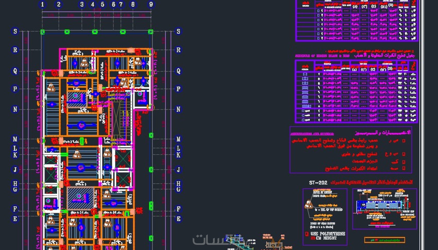Select grid axis bubble number 9
The height and width of the screenshot is (250, 438).
click(x=151, y=4)
